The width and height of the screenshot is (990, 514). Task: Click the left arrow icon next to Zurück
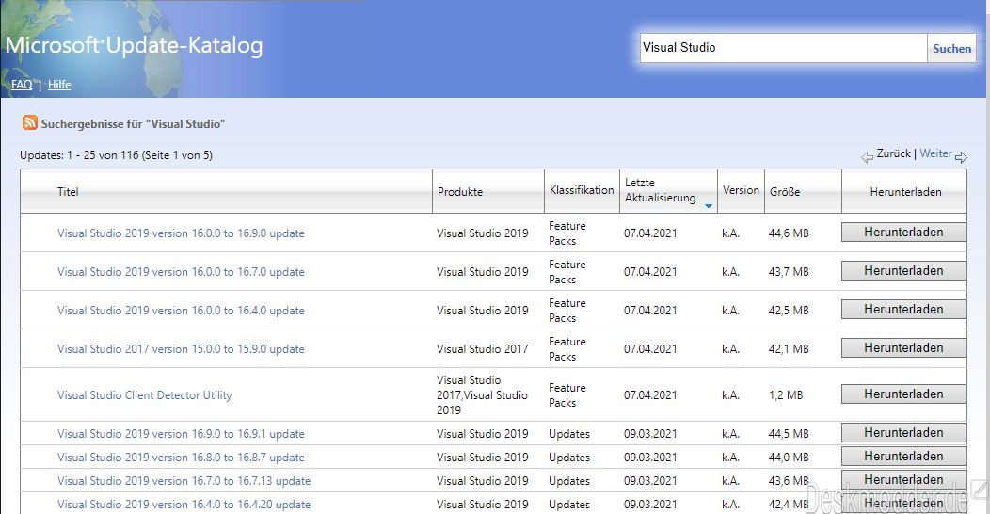tap(867, 156)
